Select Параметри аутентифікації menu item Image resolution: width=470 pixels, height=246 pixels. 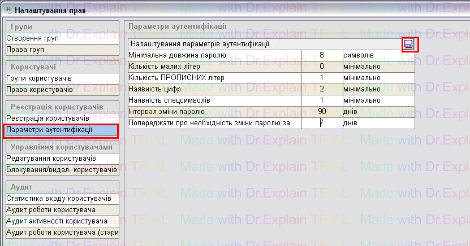click(x=61, y=130)
